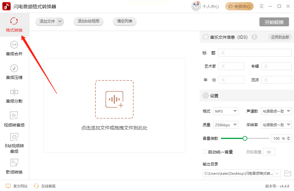Select the 歌词转换 lyrics convert tool
294x191 pixels.
pos(14,167)
